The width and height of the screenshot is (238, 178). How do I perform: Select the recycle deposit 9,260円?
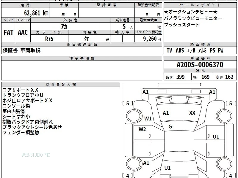coord(152,39)
